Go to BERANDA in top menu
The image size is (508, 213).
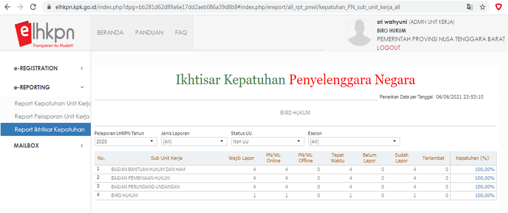[110, 33]
